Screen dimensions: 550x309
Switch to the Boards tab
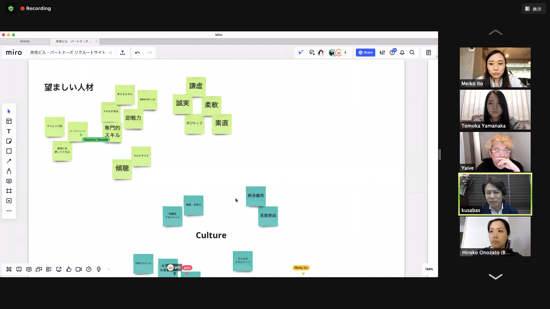(25, 41)
